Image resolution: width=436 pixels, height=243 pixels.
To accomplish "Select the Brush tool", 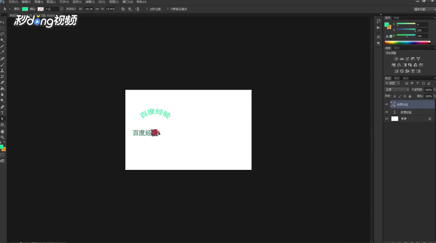I will pos(3,65).
